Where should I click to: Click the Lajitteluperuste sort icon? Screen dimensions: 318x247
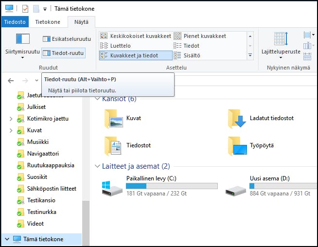[281, 39]
